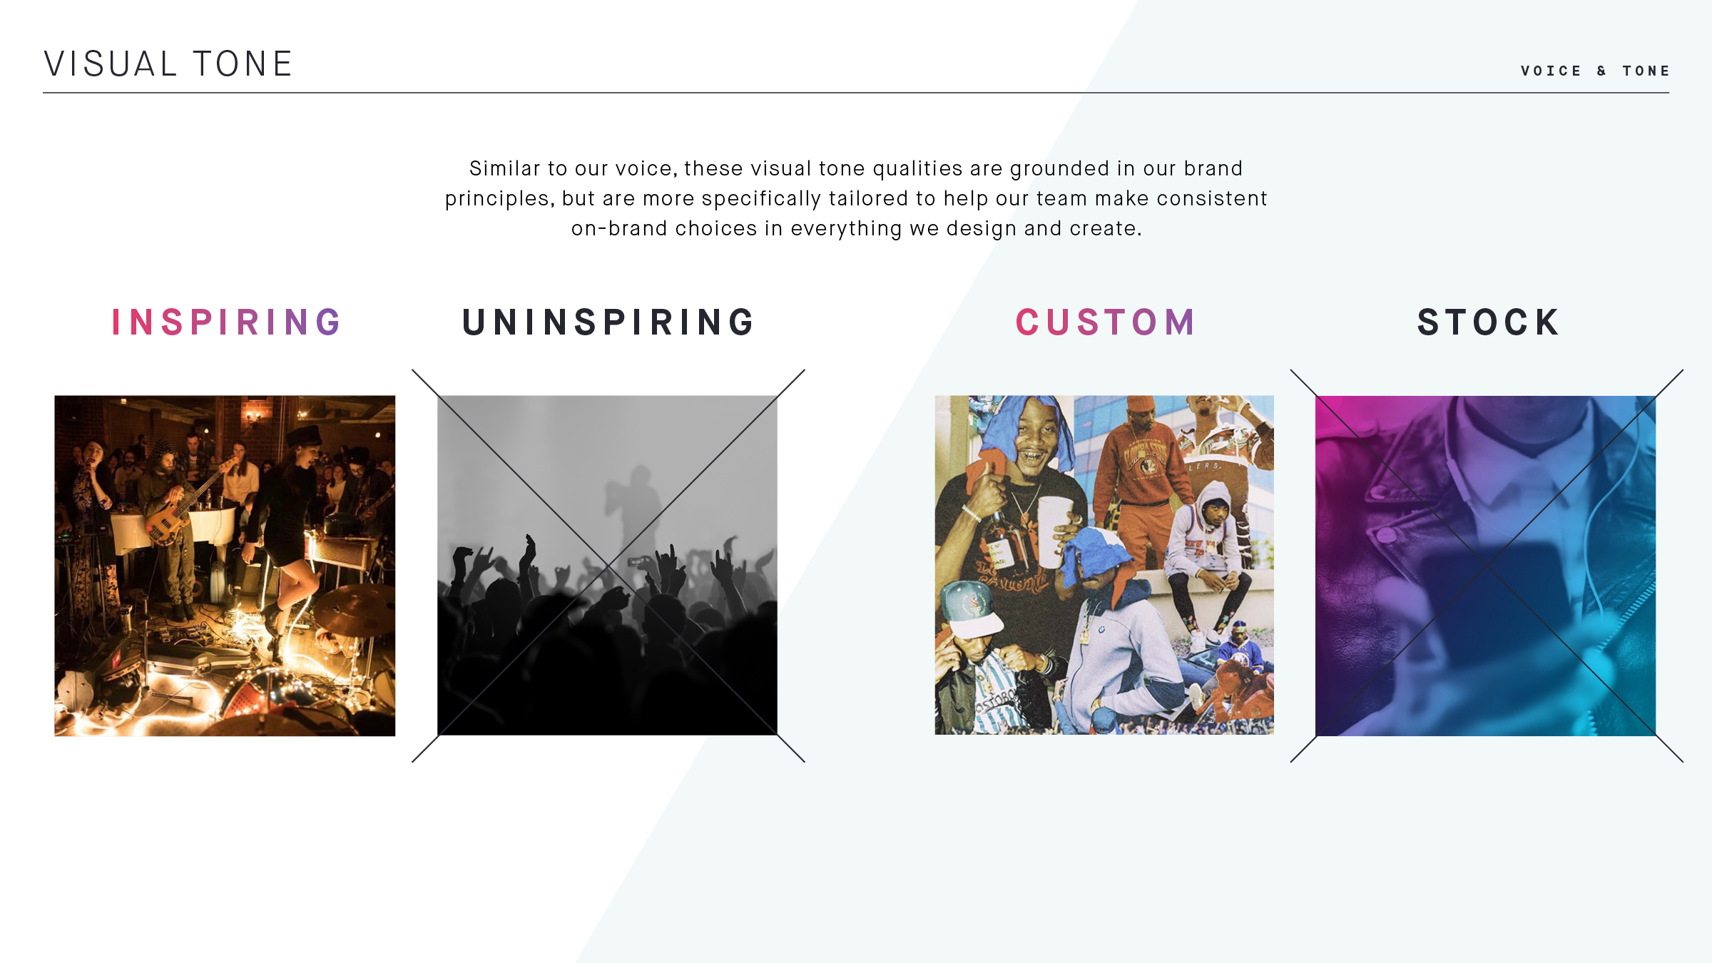Click the X cross center over crowd image

click(608, 566)
